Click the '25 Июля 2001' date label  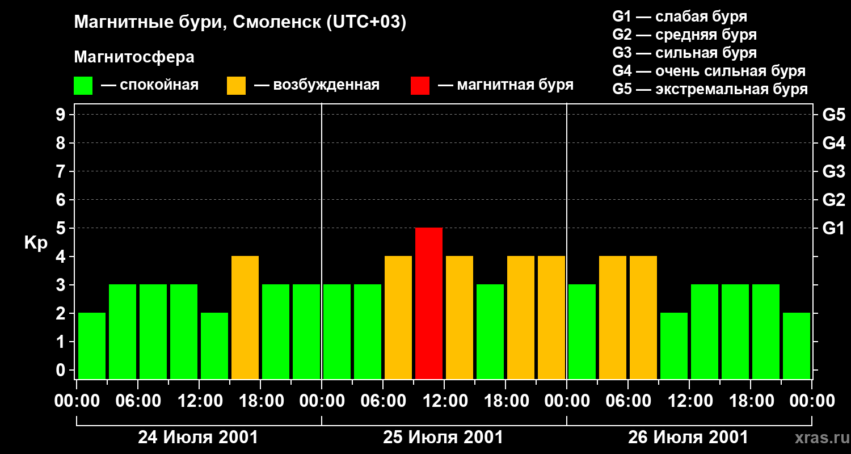point(443,438)
